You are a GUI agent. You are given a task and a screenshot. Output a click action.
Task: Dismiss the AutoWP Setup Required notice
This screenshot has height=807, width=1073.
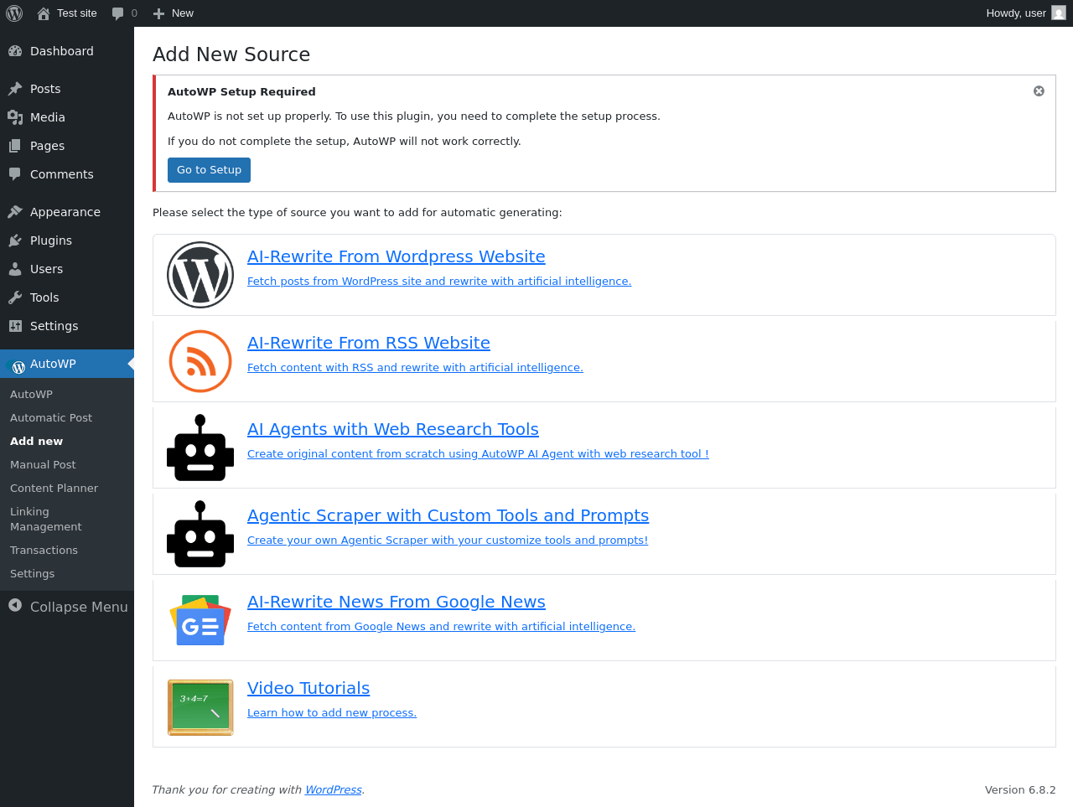[x=1039, y=91]
